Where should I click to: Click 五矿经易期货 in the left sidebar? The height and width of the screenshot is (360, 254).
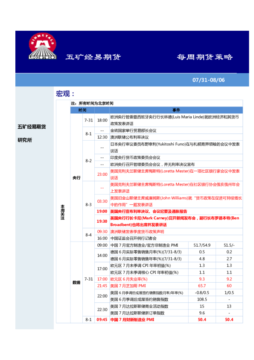(x=32, y=127)
